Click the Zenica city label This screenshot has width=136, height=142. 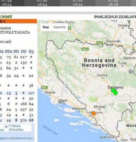coord(102,75)
